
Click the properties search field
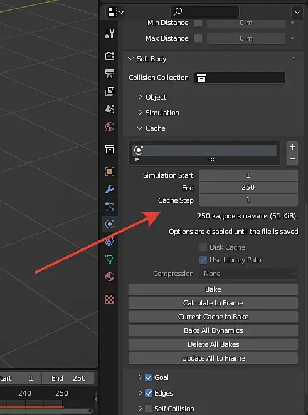(204, 12)
